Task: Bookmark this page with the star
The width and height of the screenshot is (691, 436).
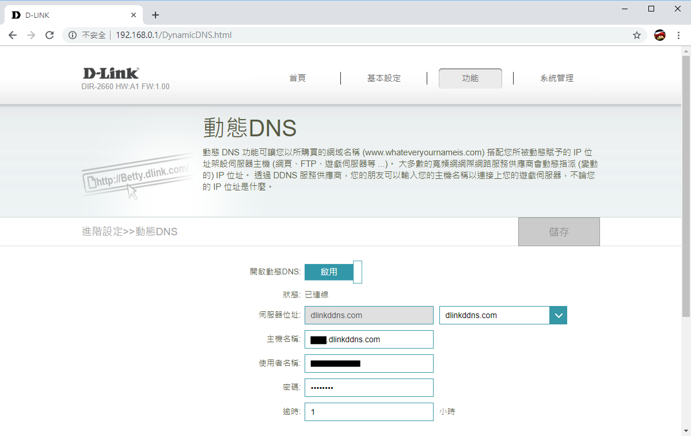Action: tap(637, 35)
